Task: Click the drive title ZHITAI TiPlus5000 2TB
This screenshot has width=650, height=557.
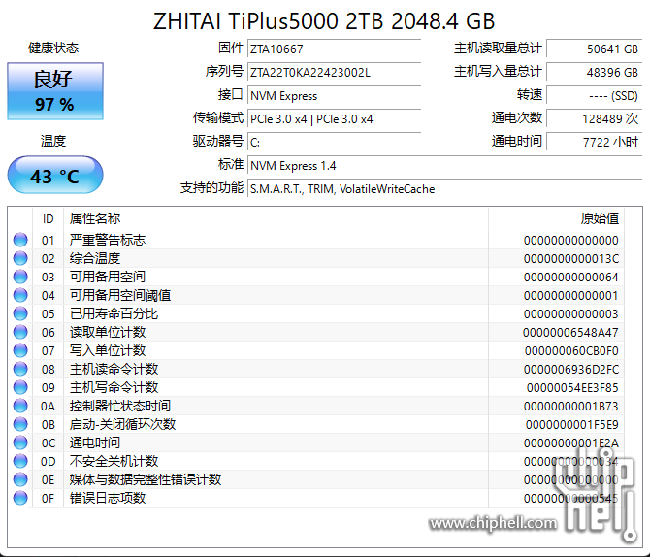Action: click(x=324, y=20)
